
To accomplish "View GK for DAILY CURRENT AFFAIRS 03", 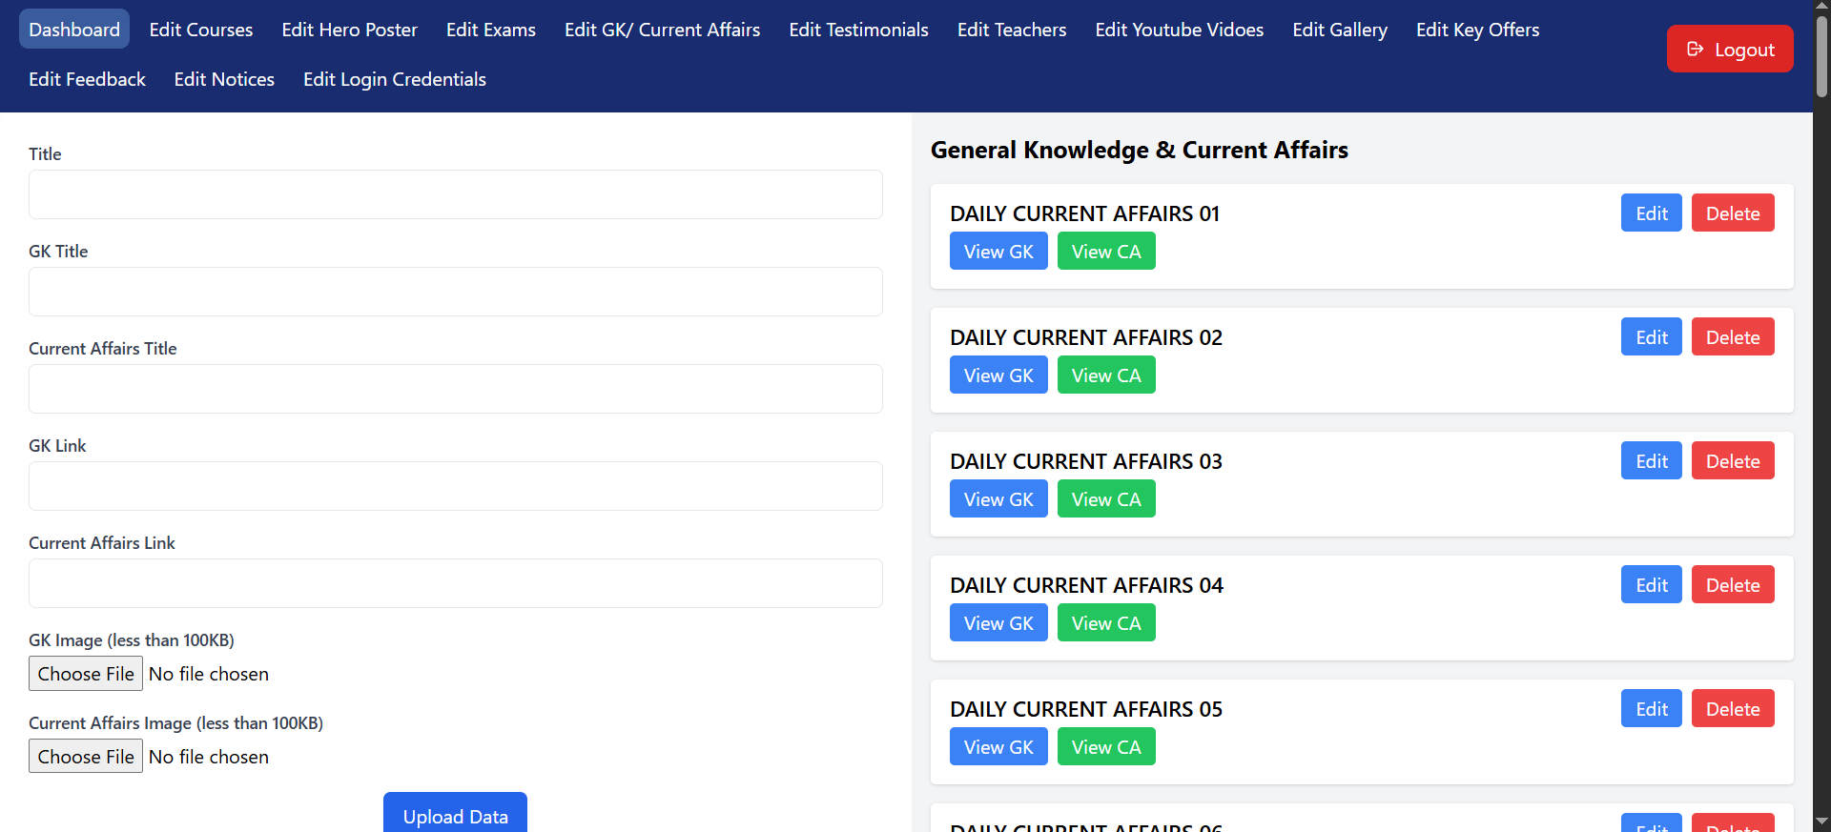I will (998, 498).
